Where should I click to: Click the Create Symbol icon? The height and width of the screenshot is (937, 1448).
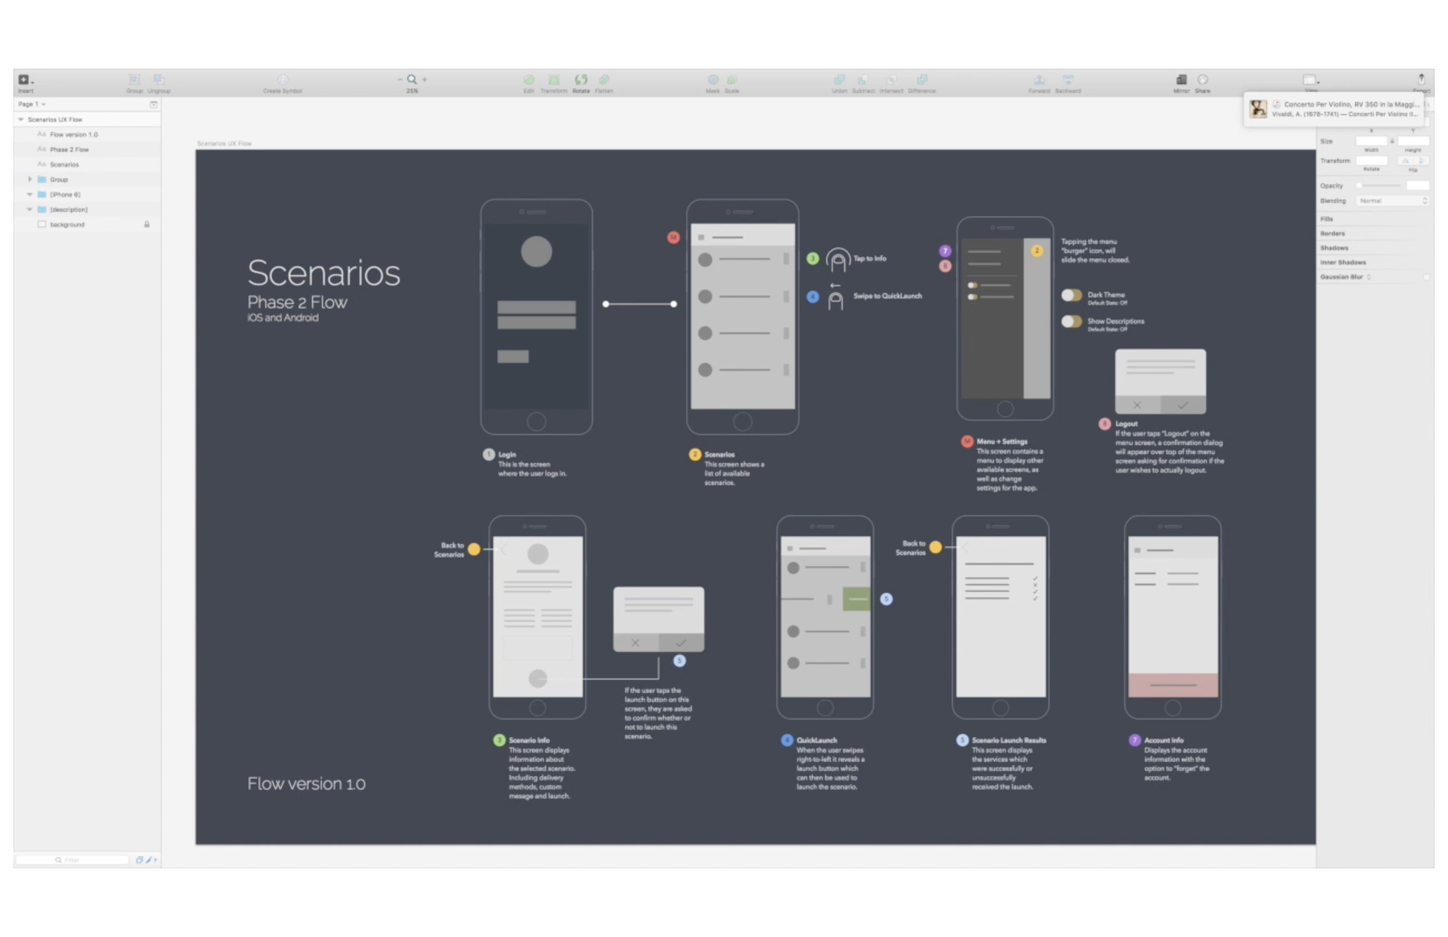283,80
